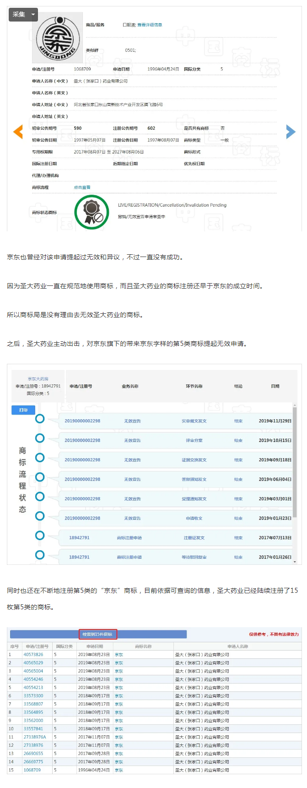Select 申请收文 stage in flow list

194,518
